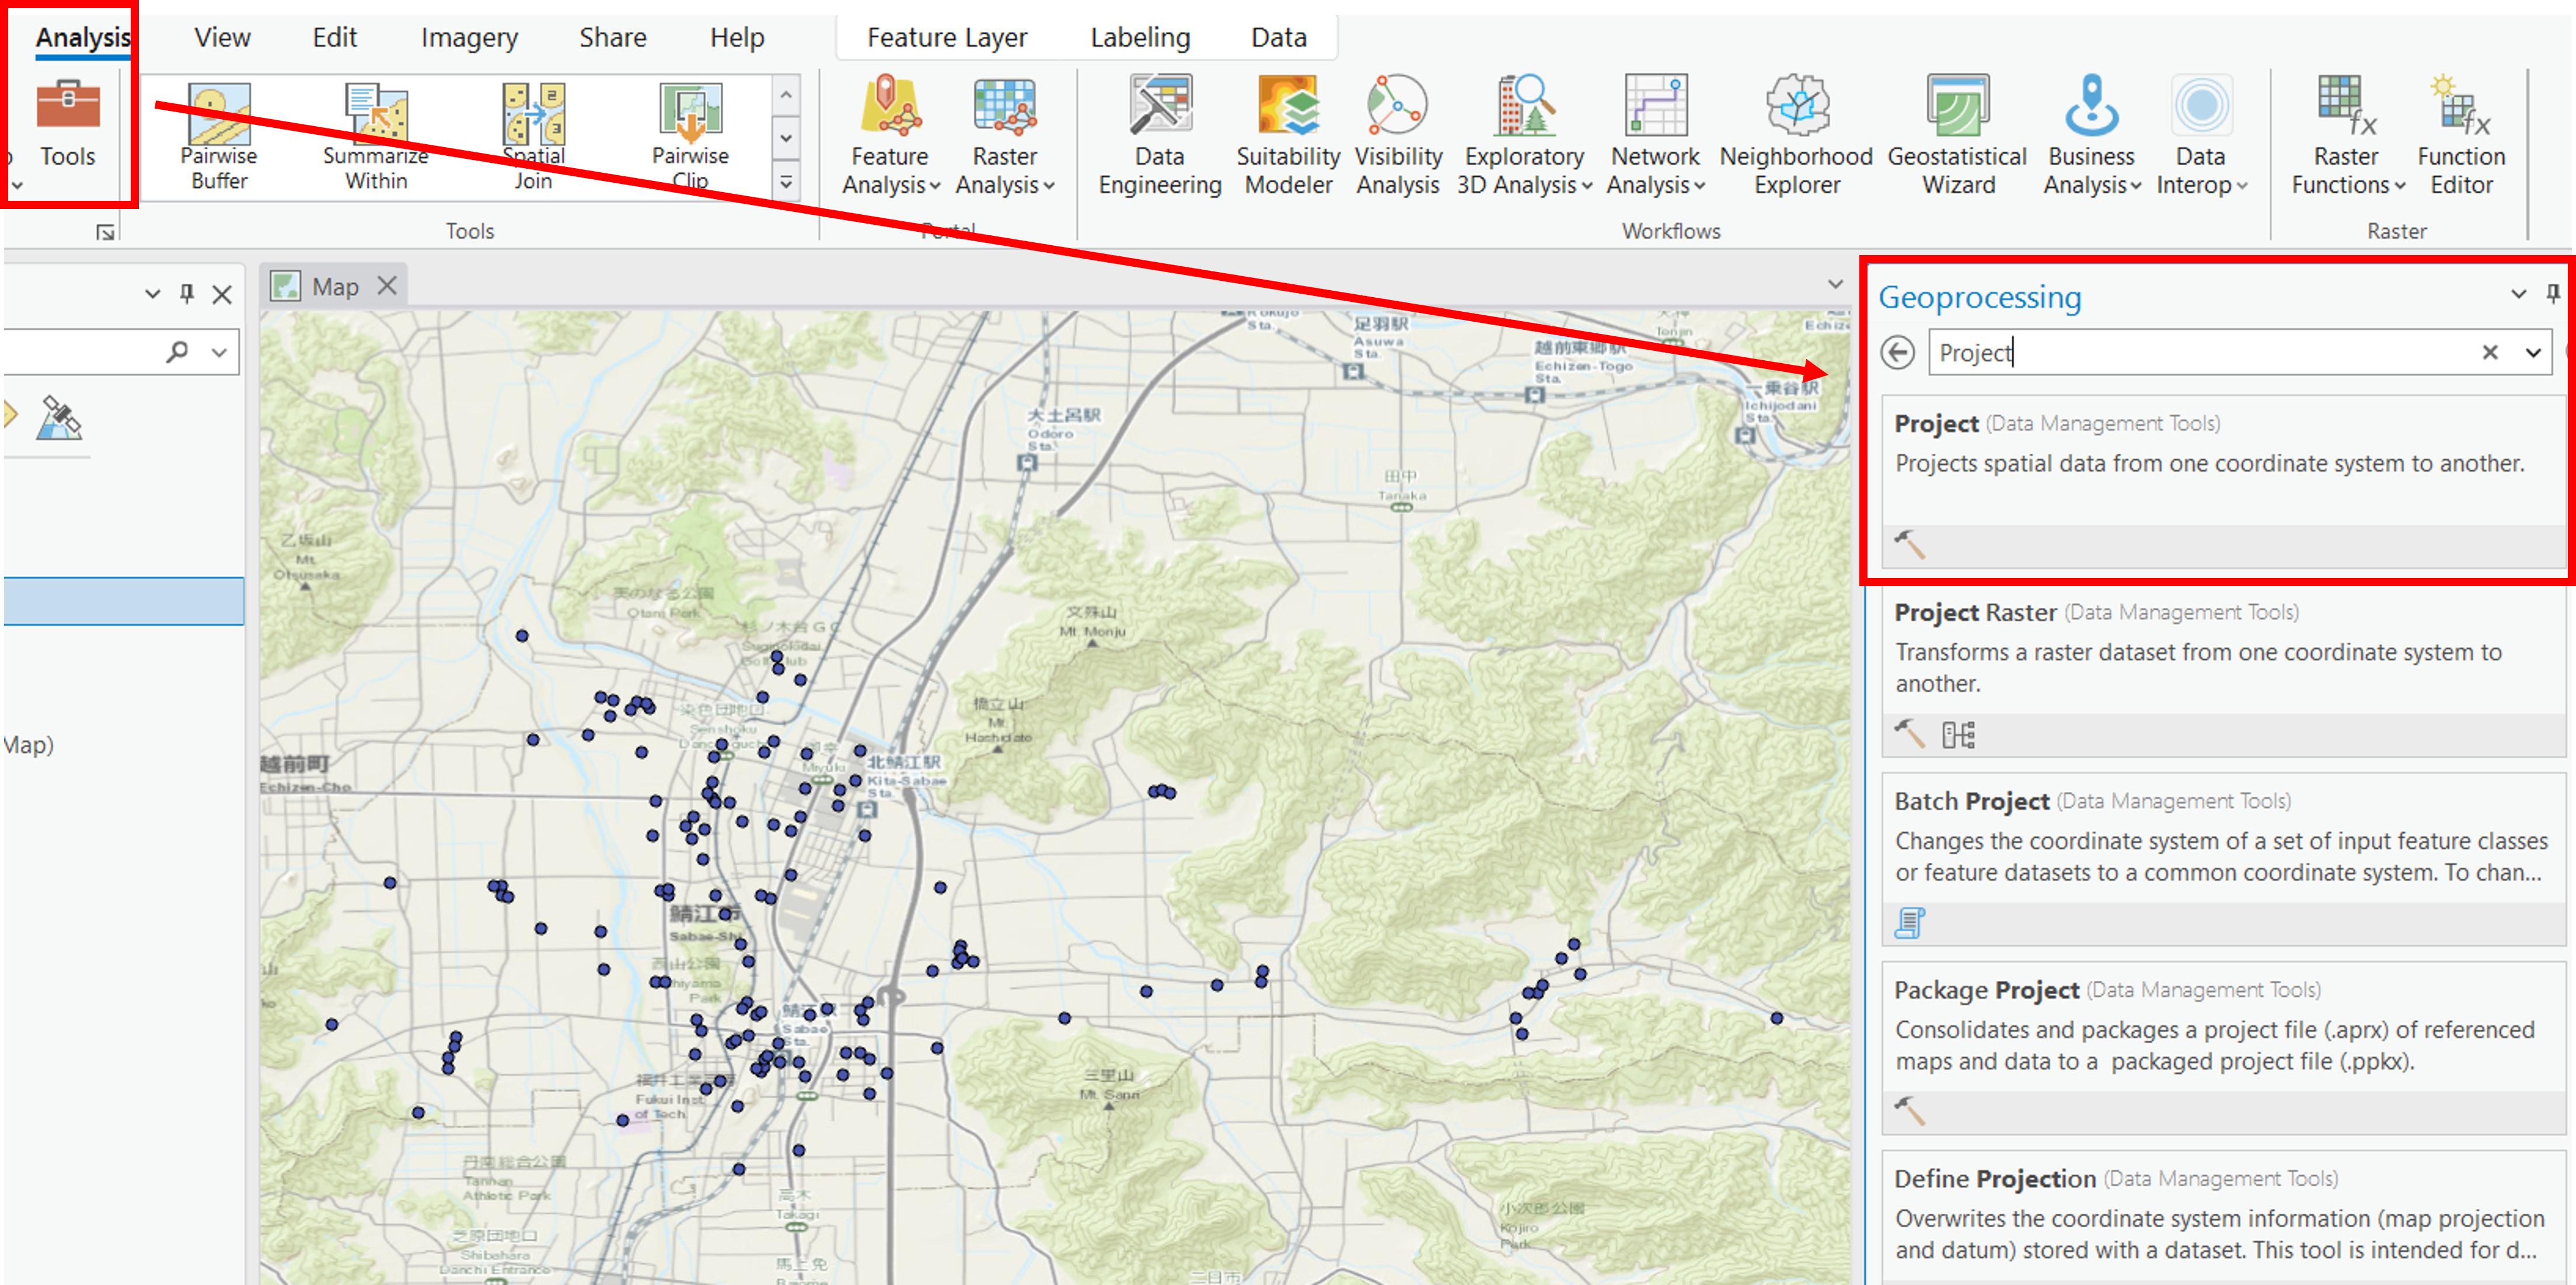Open left pane search dropdown arrow

219,351
